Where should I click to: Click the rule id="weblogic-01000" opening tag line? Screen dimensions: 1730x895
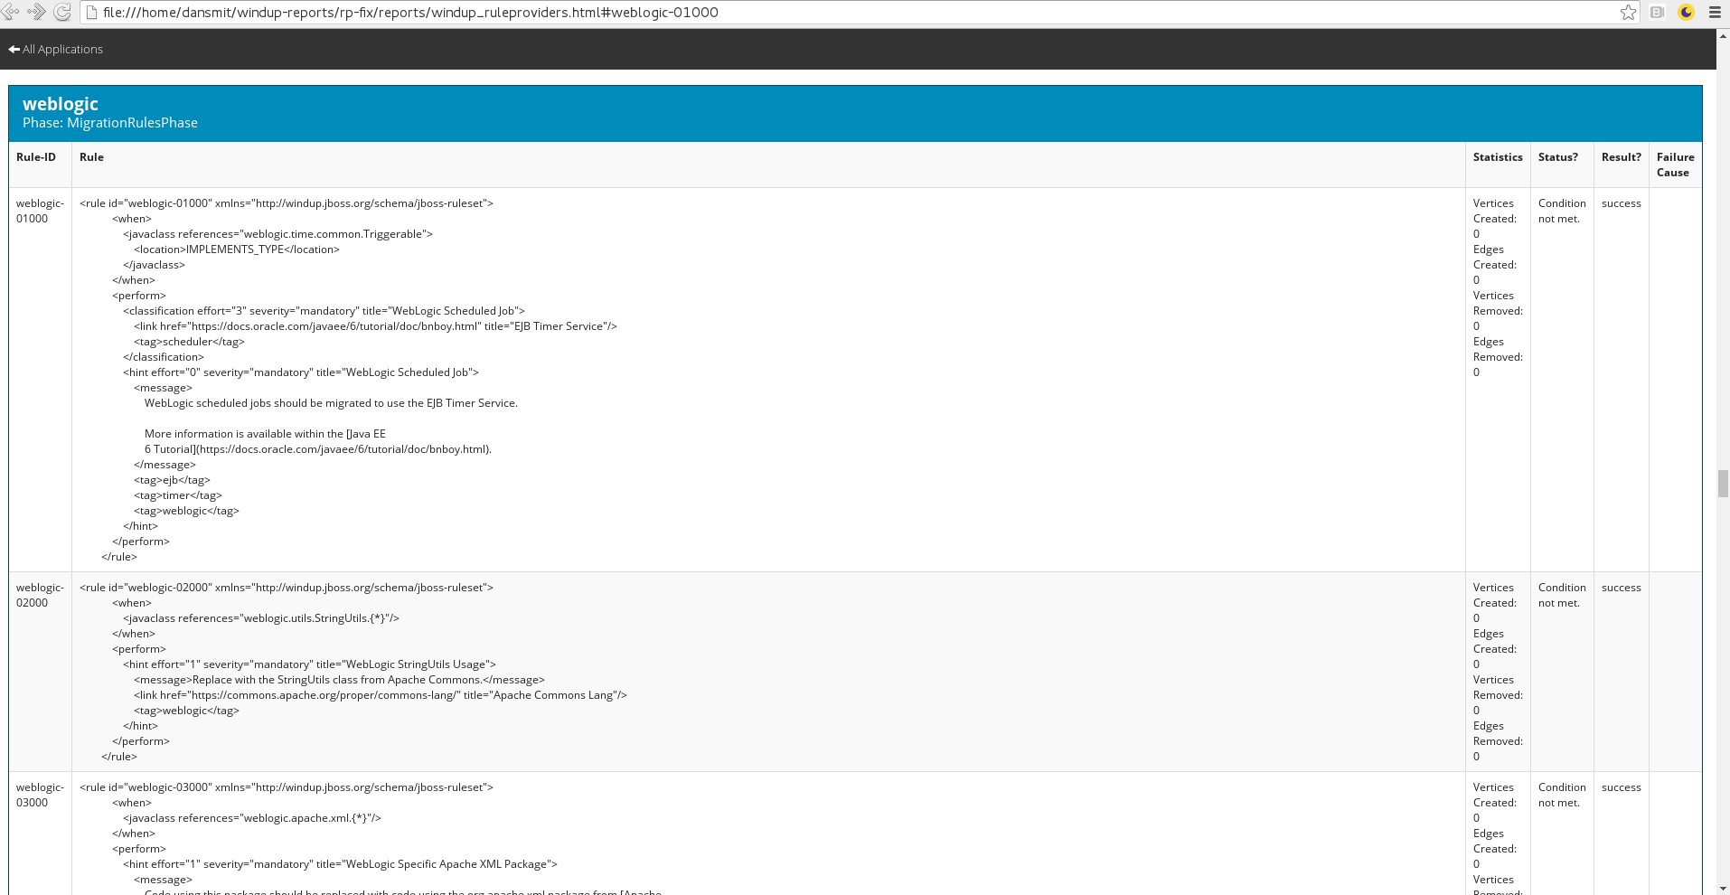287,203
